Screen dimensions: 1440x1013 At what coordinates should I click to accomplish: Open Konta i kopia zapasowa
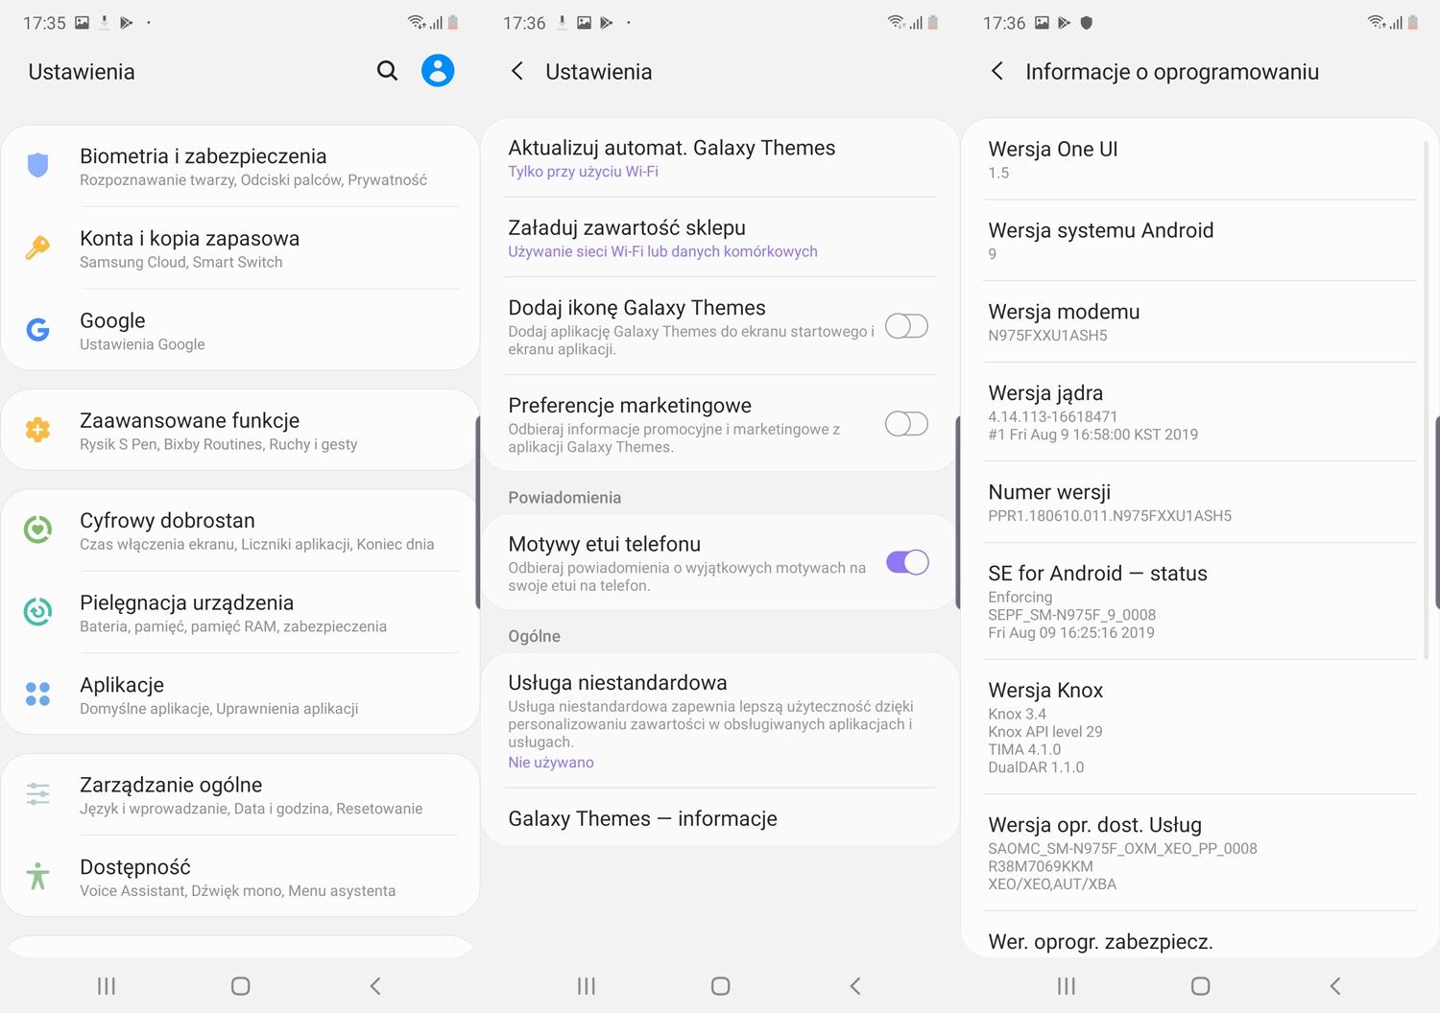pyautogui.click(x=240, y=247)
